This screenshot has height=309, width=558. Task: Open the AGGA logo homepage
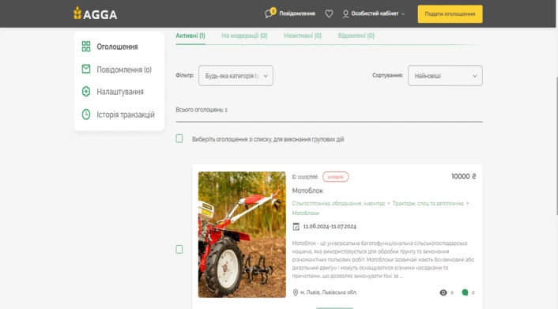pos(96,13)
